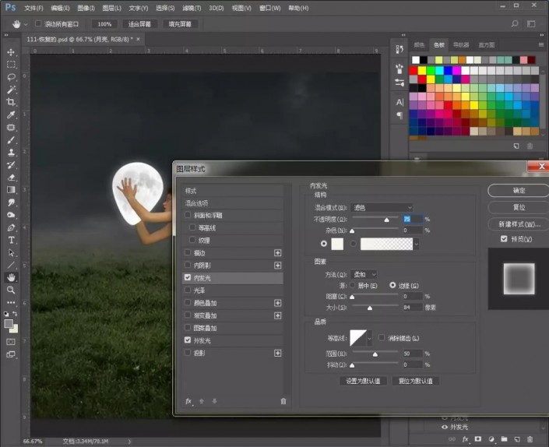Select the Crop tool
Screen dimensions: 549x447
coord(11,102)
